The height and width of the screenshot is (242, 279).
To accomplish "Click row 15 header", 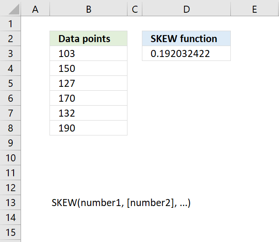I will pos(11,232).
